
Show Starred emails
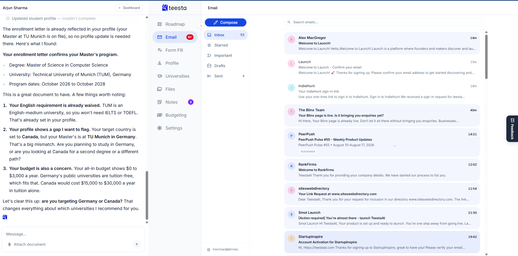pos(225,45)
